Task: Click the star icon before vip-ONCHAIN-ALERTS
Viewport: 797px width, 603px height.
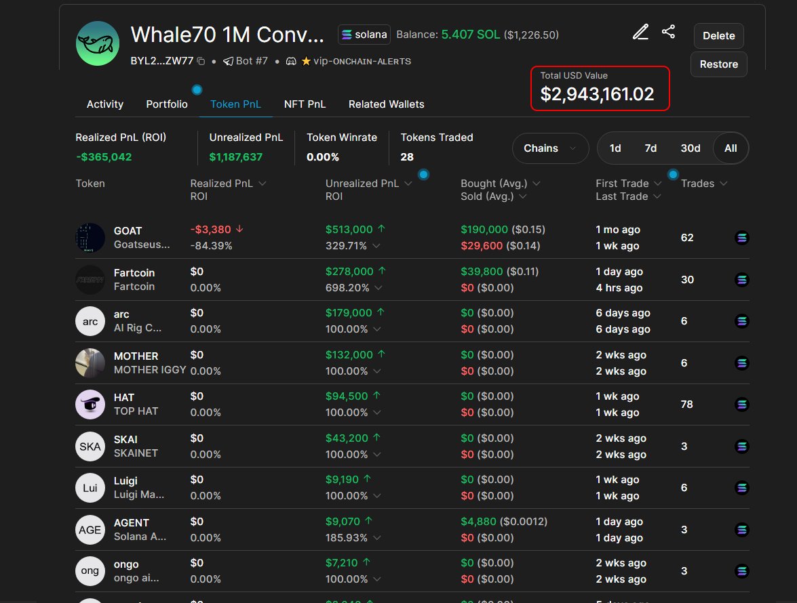Action: coord(306,62)
